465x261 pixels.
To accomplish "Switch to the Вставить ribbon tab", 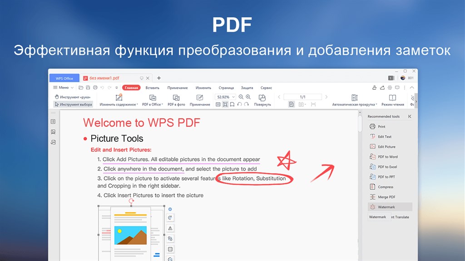I will [x=153, y=88].
